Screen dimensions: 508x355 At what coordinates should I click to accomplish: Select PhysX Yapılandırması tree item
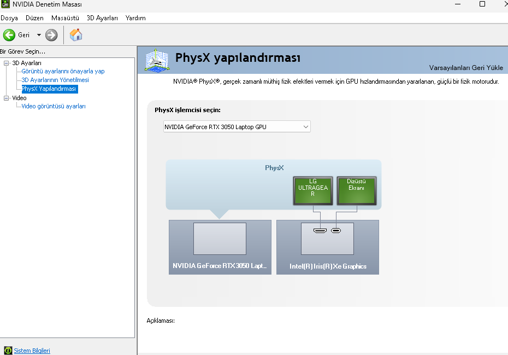[x=50, y=89]
